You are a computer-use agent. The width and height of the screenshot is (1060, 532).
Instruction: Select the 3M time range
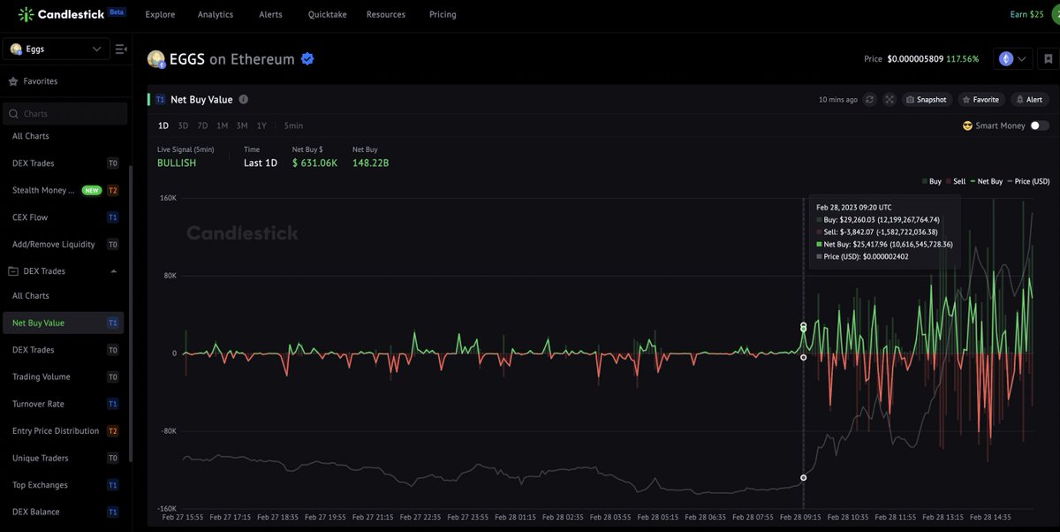pyautogui.click(x=242, y=125)
